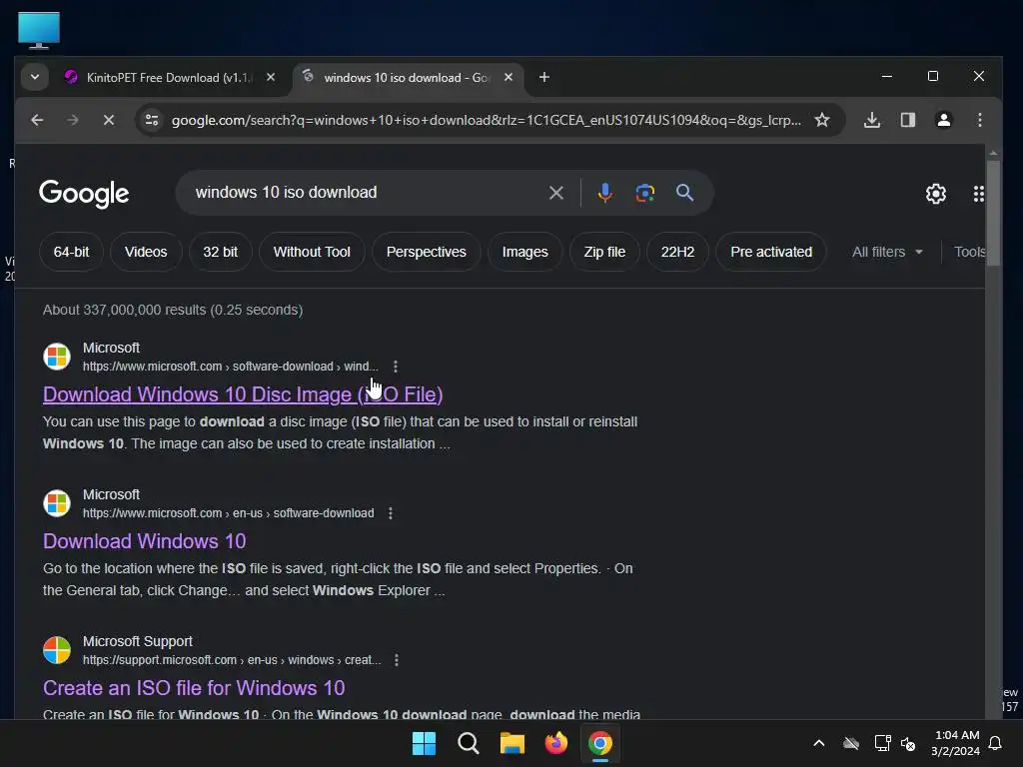Show hidden system tray icons
The height and width of the screenshot is (767, 1023).
[819, 743]
